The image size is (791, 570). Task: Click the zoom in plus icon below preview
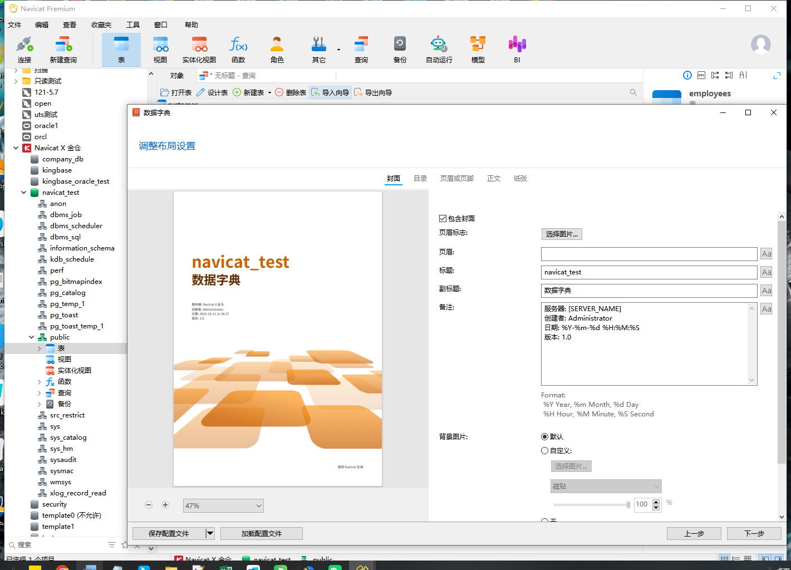tap(165, 505)
